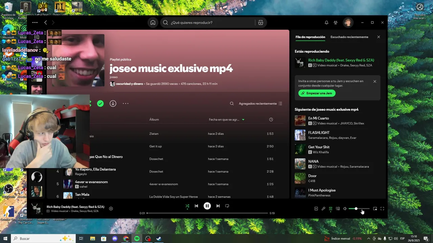Toggle the green saved-to-library checkmark
Screen dimensions: 433x243
pyautogui.click(x=100, y=104)
